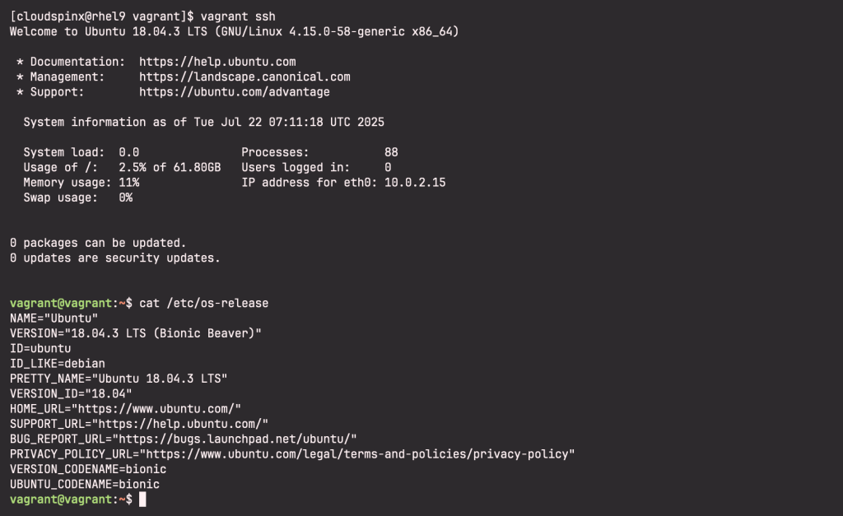
Task: Click the UBUNTU_CODENAME=bionic line
Action: coord(85,484)
